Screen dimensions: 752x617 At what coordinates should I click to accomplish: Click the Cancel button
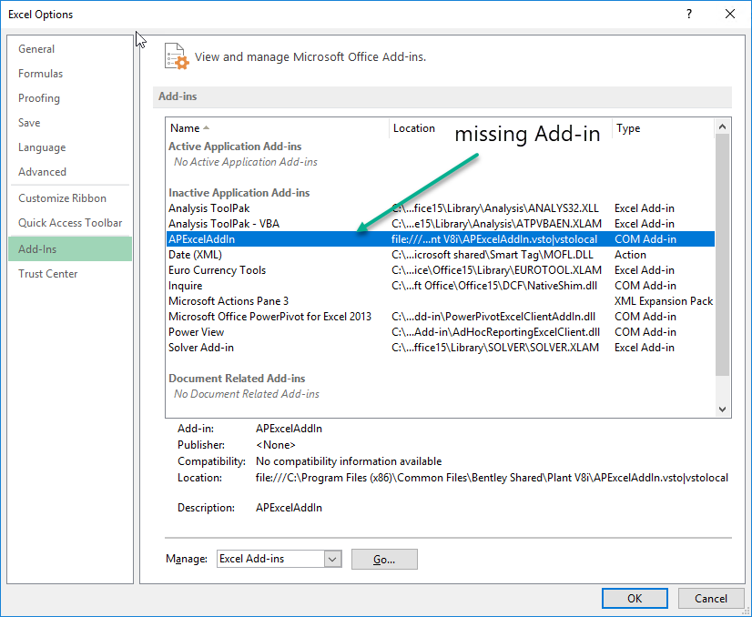tap(711, 598)
